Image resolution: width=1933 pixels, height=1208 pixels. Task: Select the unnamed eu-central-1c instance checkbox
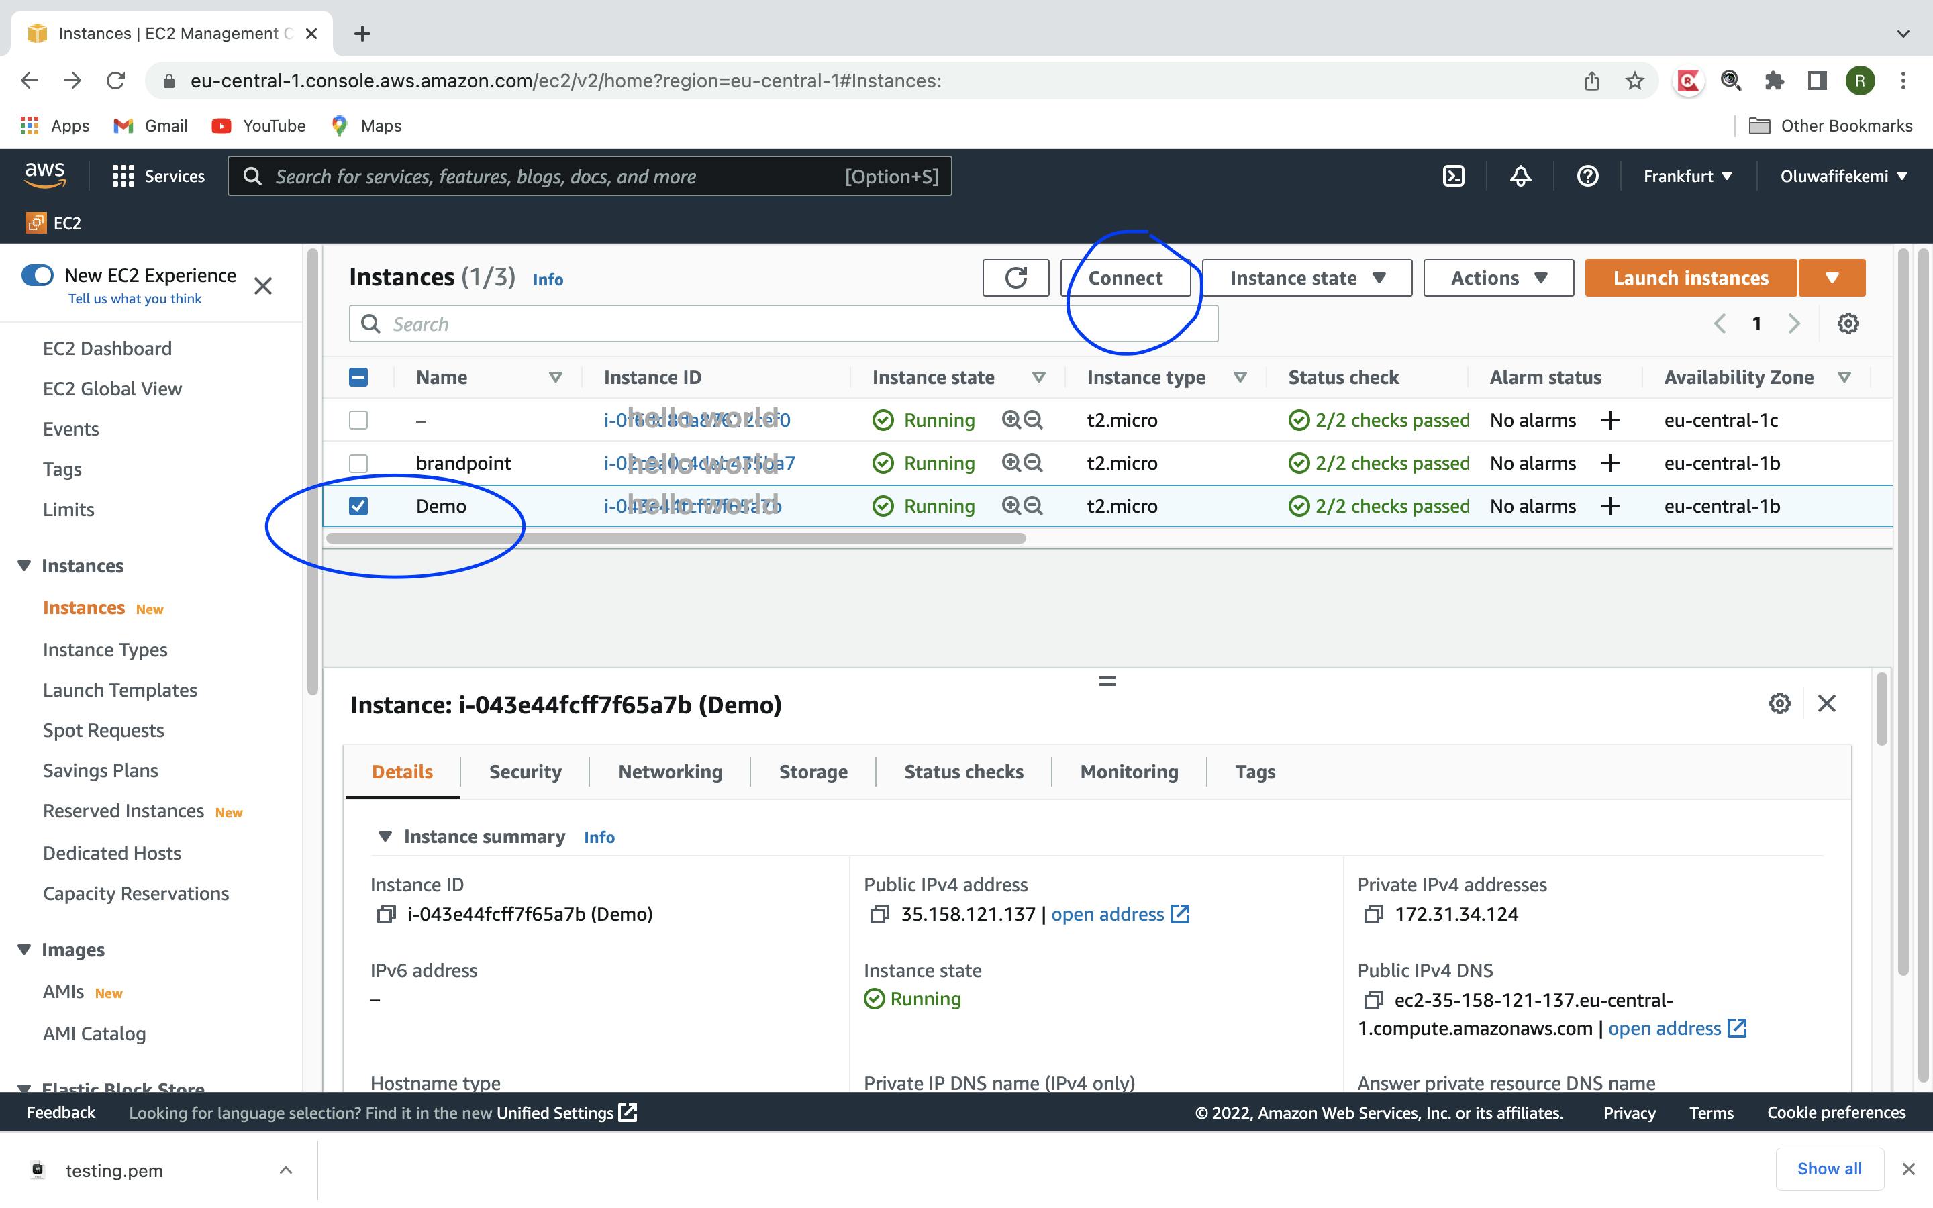358,420
